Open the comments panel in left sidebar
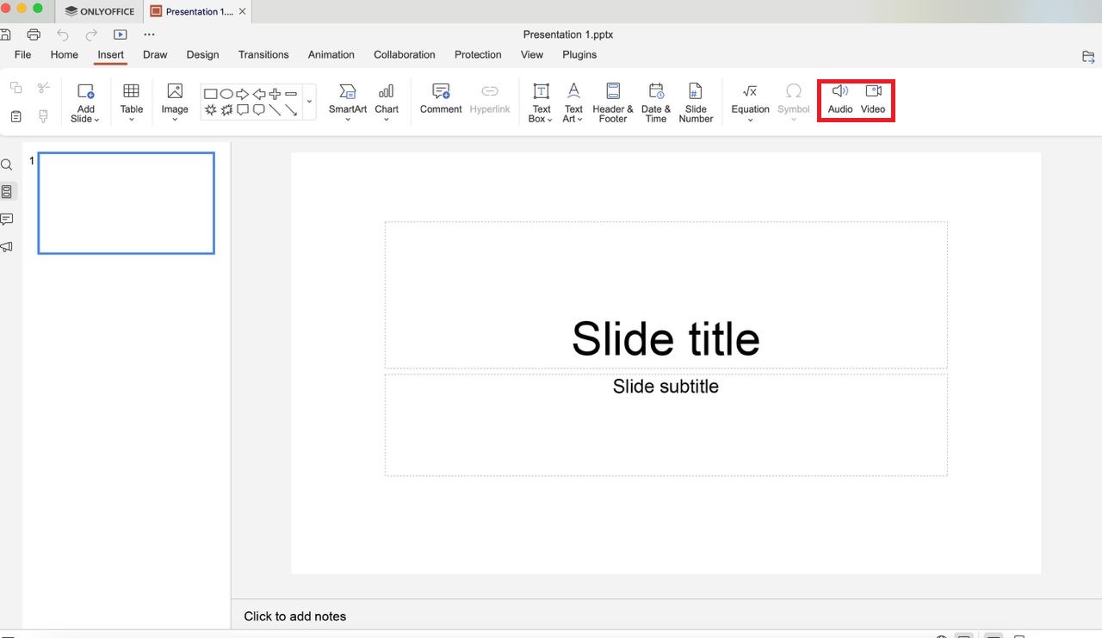 coord(7,220)
